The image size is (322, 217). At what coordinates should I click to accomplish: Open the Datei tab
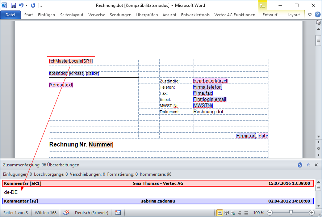coord(11,15)
